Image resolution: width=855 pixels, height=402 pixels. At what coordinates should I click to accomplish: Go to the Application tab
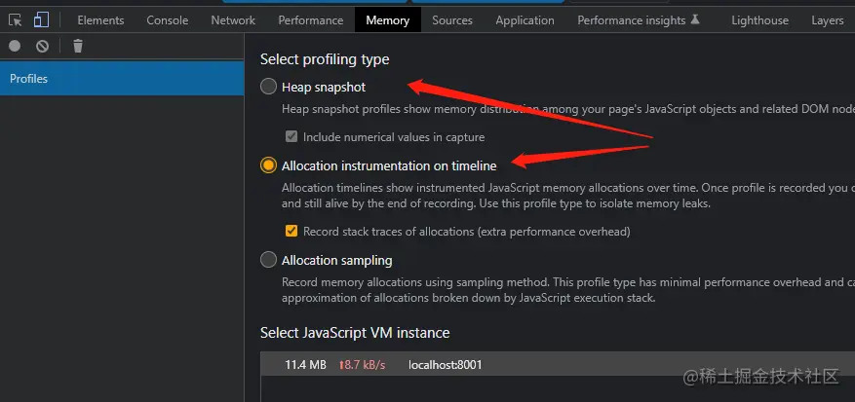[525, 19]
